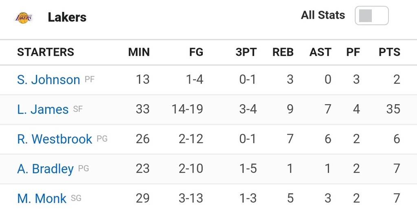Click the AST column header

click(x=320, y=52)
